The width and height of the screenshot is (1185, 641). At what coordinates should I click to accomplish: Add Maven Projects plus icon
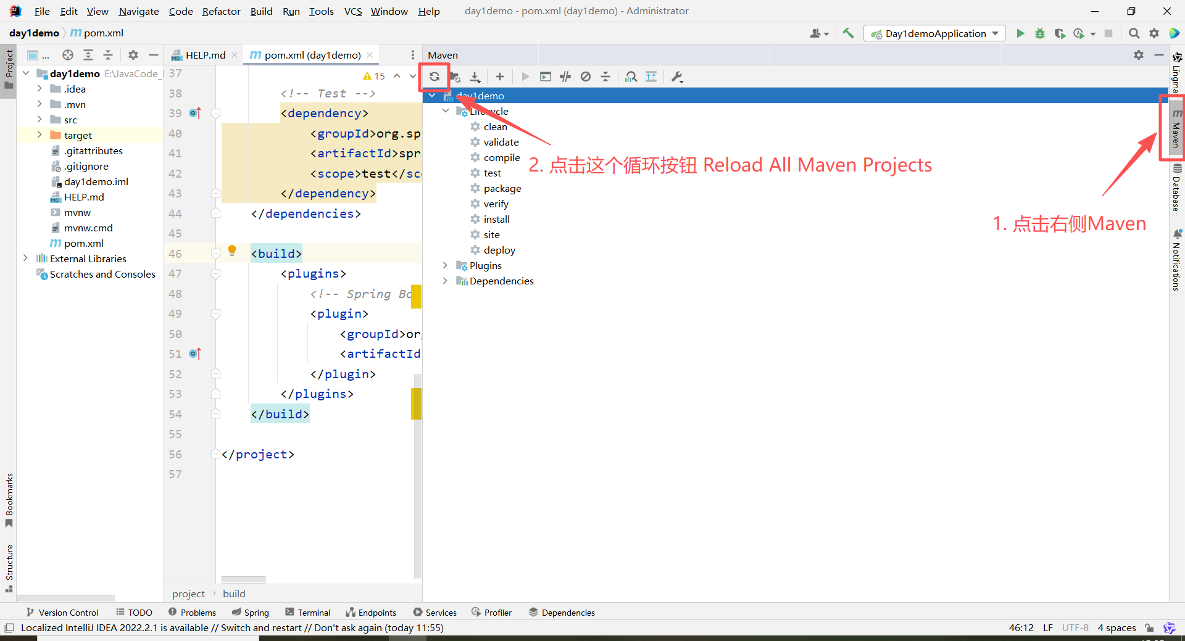[x=500, y=77]
